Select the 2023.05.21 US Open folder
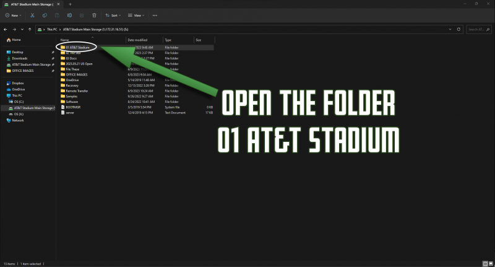Viewport: 495px width, 267px height. pos(79,64)
